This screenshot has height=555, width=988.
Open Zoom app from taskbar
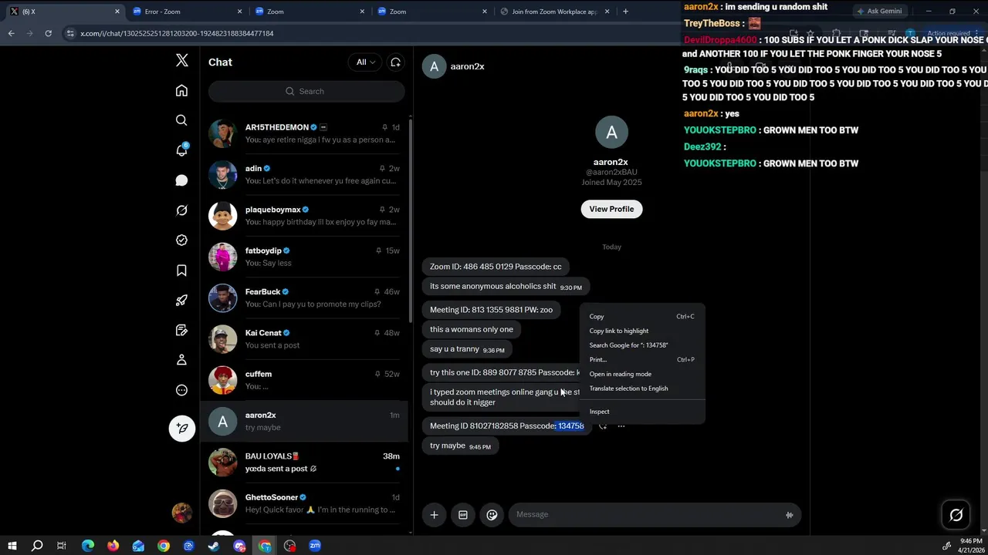[x=315, y=546]
